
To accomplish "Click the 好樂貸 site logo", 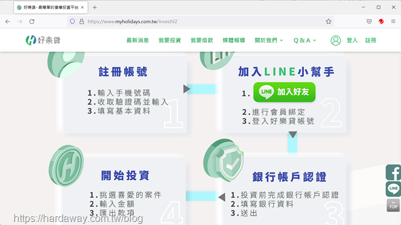I will (43, 40).
